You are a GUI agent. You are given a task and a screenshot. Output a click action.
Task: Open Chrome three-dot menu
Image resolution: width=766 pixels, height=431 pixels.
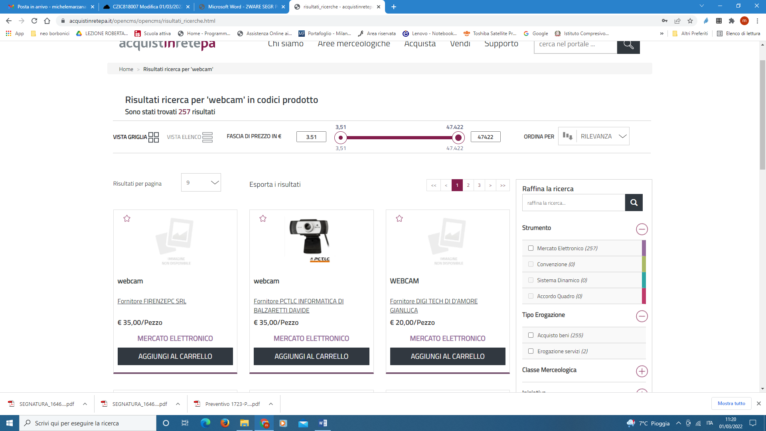(757, 21)
